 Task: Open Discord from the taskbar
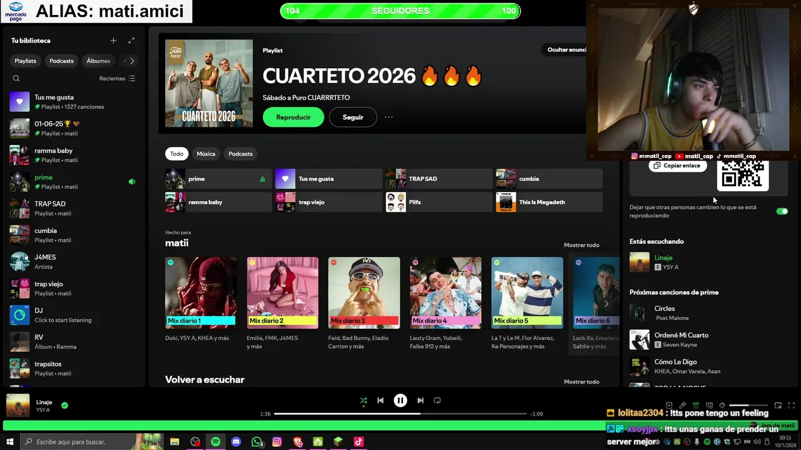point(236,442)
